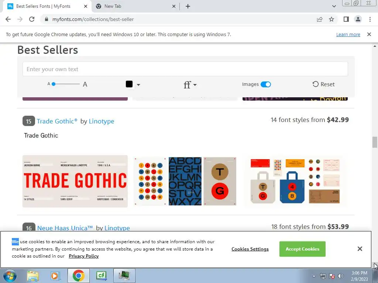Bookmark this page with the star icon
Screen dimensions: 378x283
tap(331, 19)
